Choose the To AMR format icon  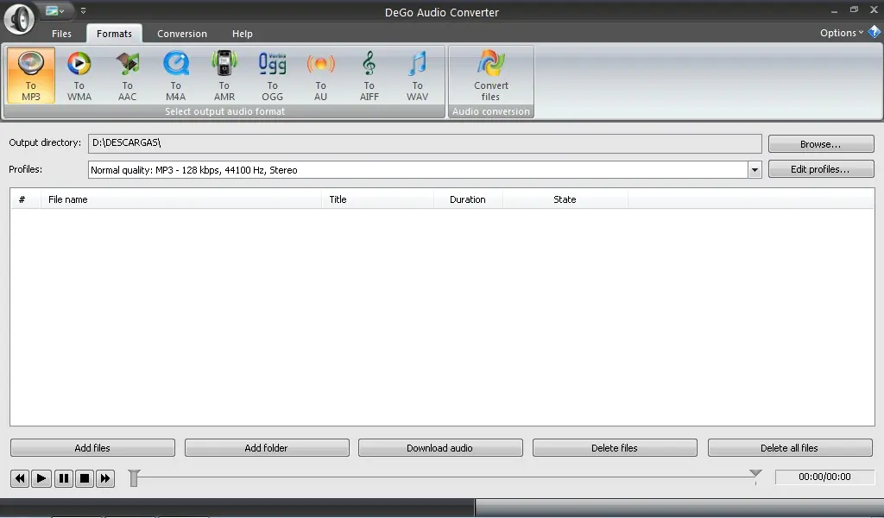[x=224, y=75]
